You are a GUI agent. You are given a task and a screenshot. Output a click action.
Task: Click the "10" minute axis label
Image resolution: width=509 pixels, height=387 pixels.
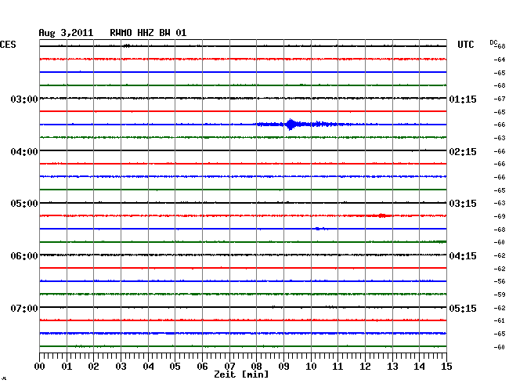pyautogui.click(x=311, y=367)
